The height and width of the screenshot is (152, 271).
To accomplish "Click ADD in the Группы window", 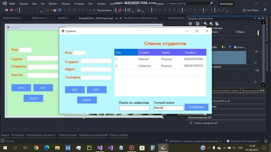I will pyautogui.click(x=21, y=88).
